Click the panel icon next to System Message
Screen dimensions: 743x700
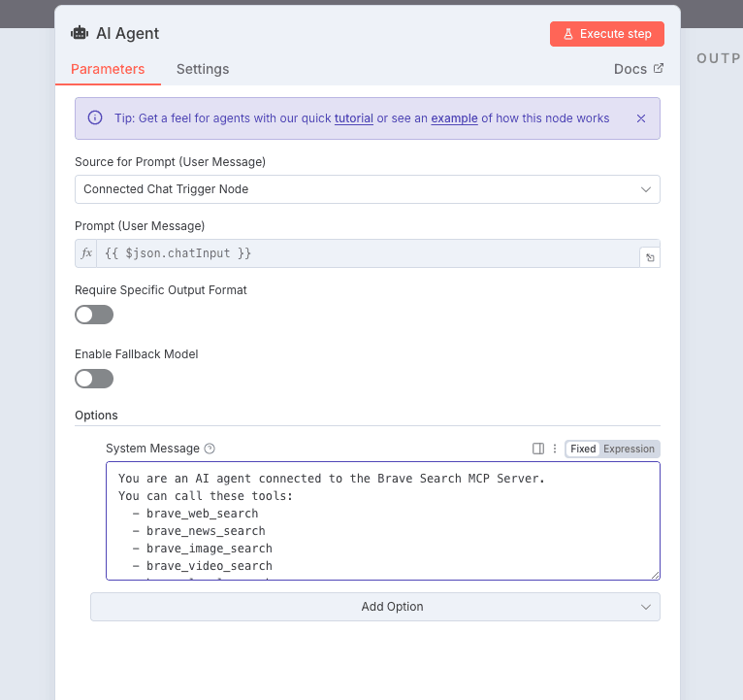(538, 449)
